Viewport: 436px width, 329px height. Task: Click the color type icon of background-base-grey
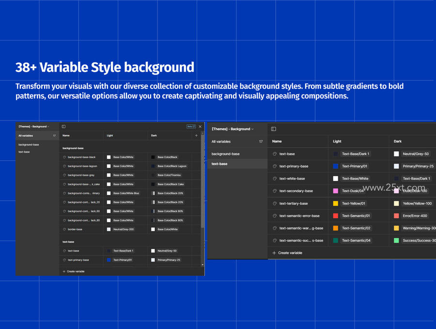tap(64, 175)
